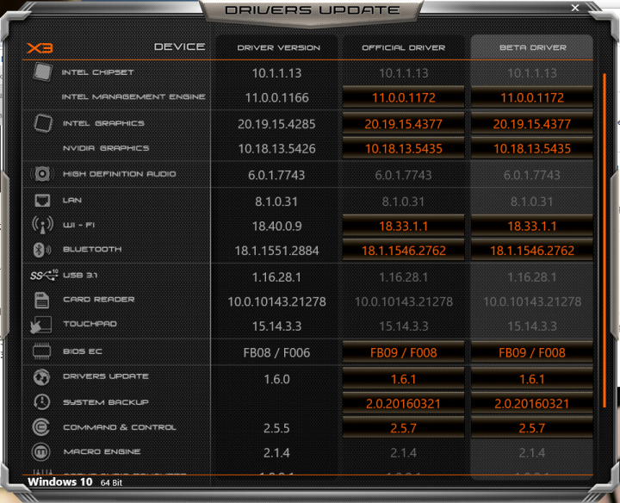
Task: Click the USB 3.1 SuperSpeed icon
Action: pos(44,275)
